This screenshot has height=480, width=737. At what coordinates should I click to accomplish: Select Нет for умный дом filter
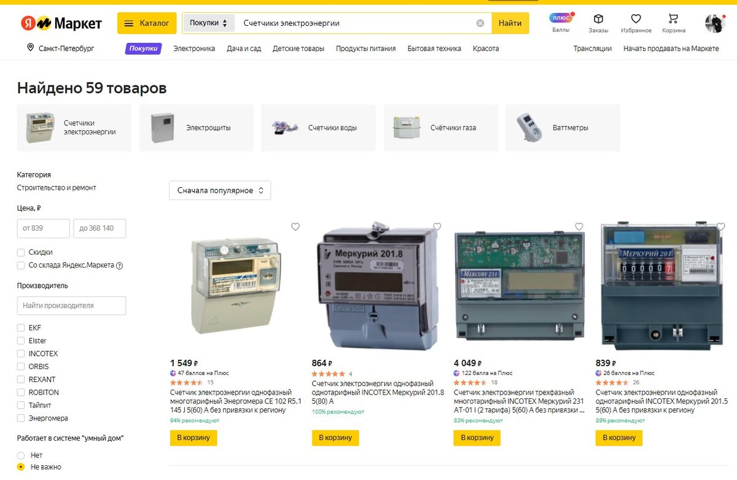click(x=21, y=455)
